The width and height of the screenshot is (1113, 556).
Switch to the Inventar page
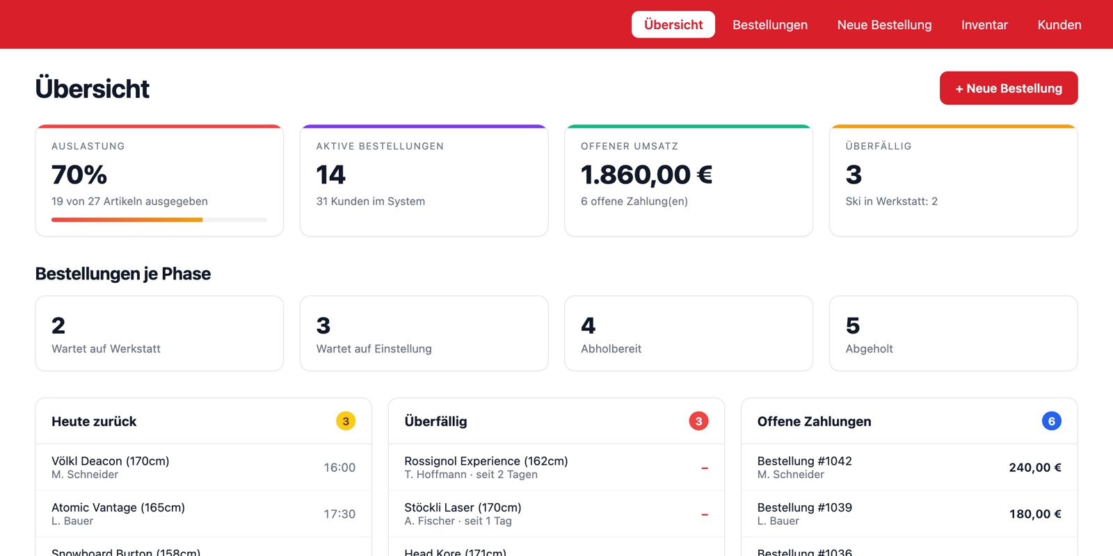click(x=984, y=24)
